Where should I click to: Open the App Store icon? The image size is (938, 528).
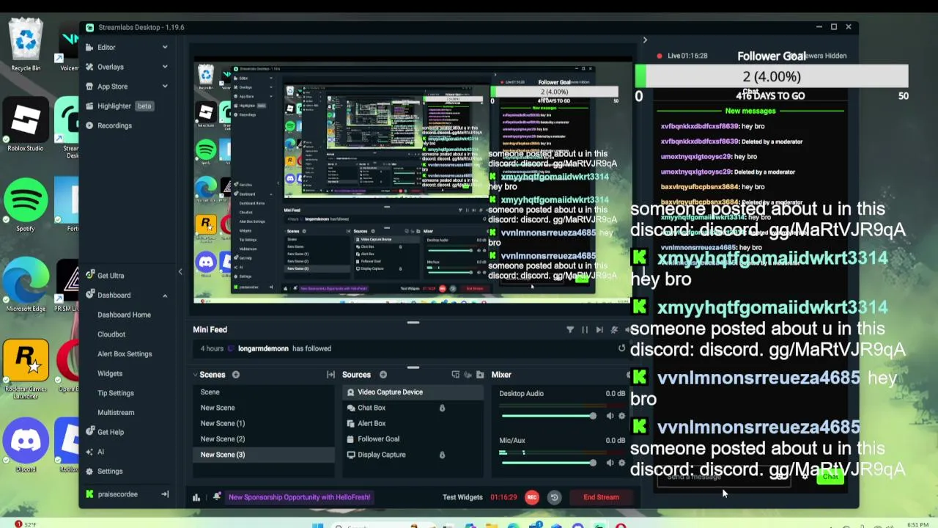click(x=90, y=87)
